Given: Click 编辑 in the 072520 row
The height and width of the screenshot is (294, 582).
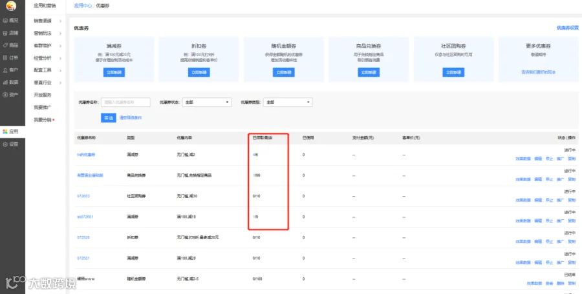Looking at the screenshot, I should click(x=538, y=242).
